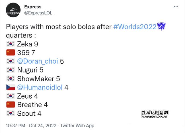
Task: Click the Twitter Web App source label
Action: pyautogui.click(x=77, y=126)
